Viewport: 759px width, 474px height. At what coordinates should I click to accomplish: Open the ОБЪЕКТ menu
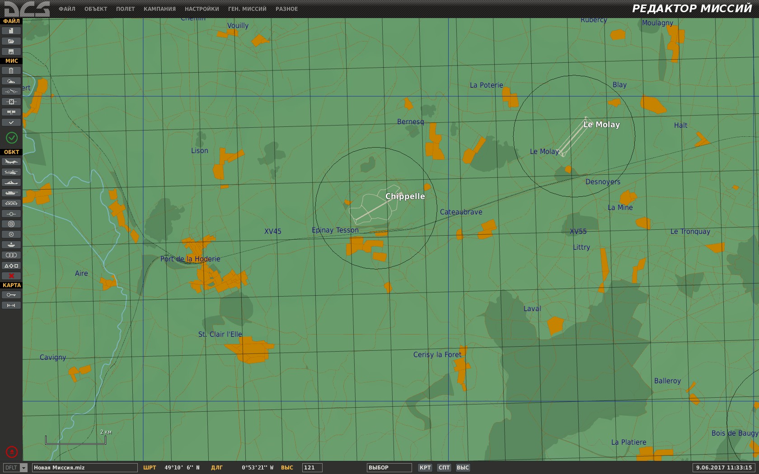(96, 9)
